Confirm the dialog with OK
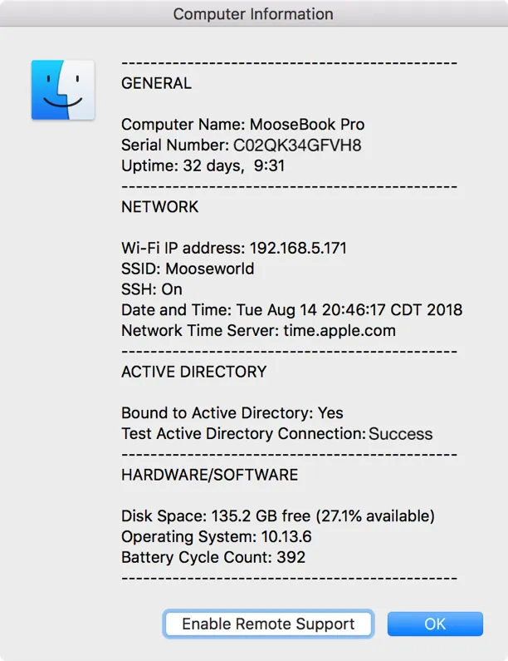Viewport: 508px width, 661px height. tap(435, 624)
